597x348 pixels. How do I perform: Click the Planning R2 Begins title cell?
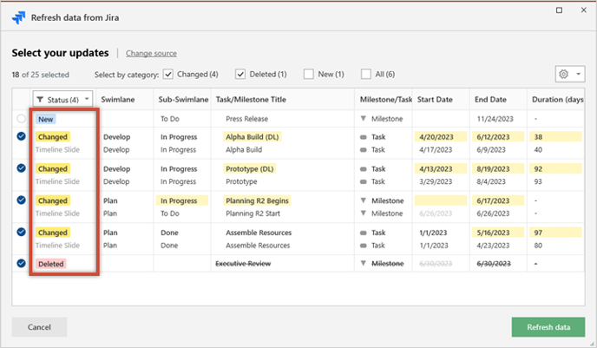[x=257, y=200]
